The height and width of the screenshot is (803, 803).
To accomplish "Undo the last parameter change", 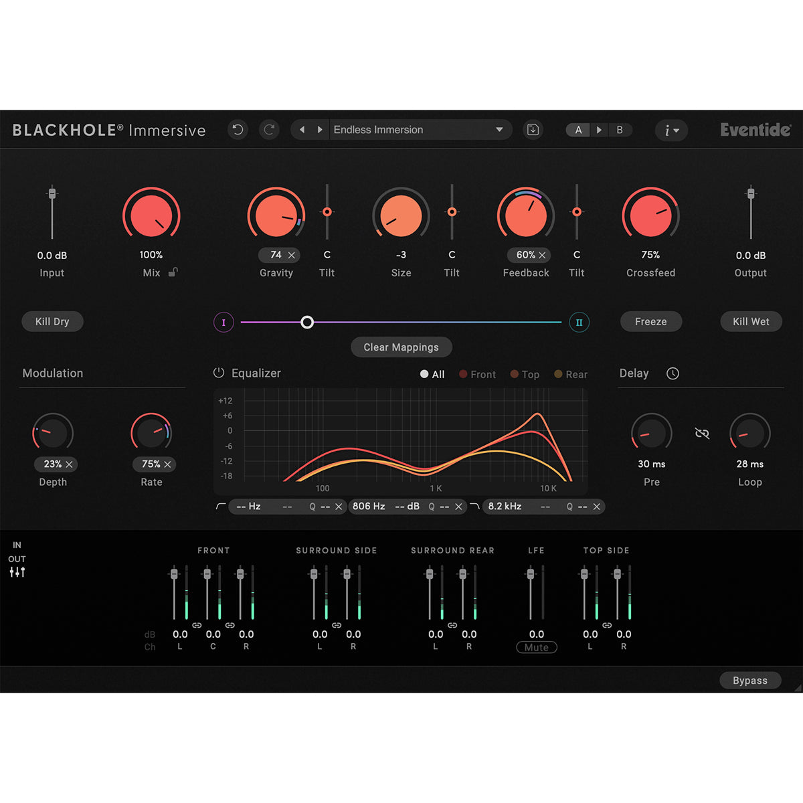I will (238, 129).
